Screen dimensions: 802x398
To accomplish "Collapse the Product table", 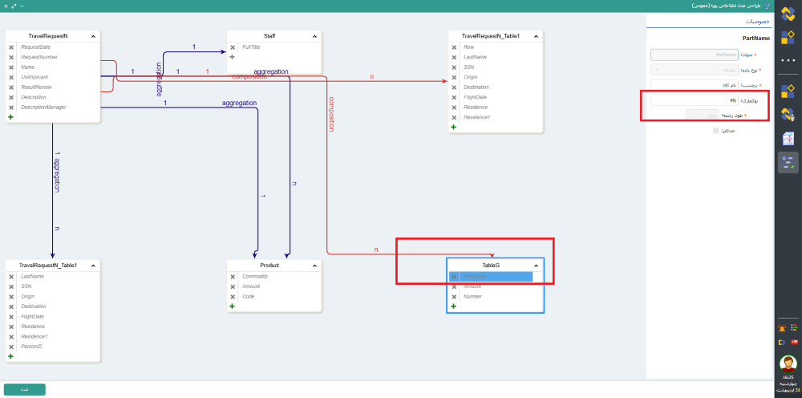I will [315, 265].
